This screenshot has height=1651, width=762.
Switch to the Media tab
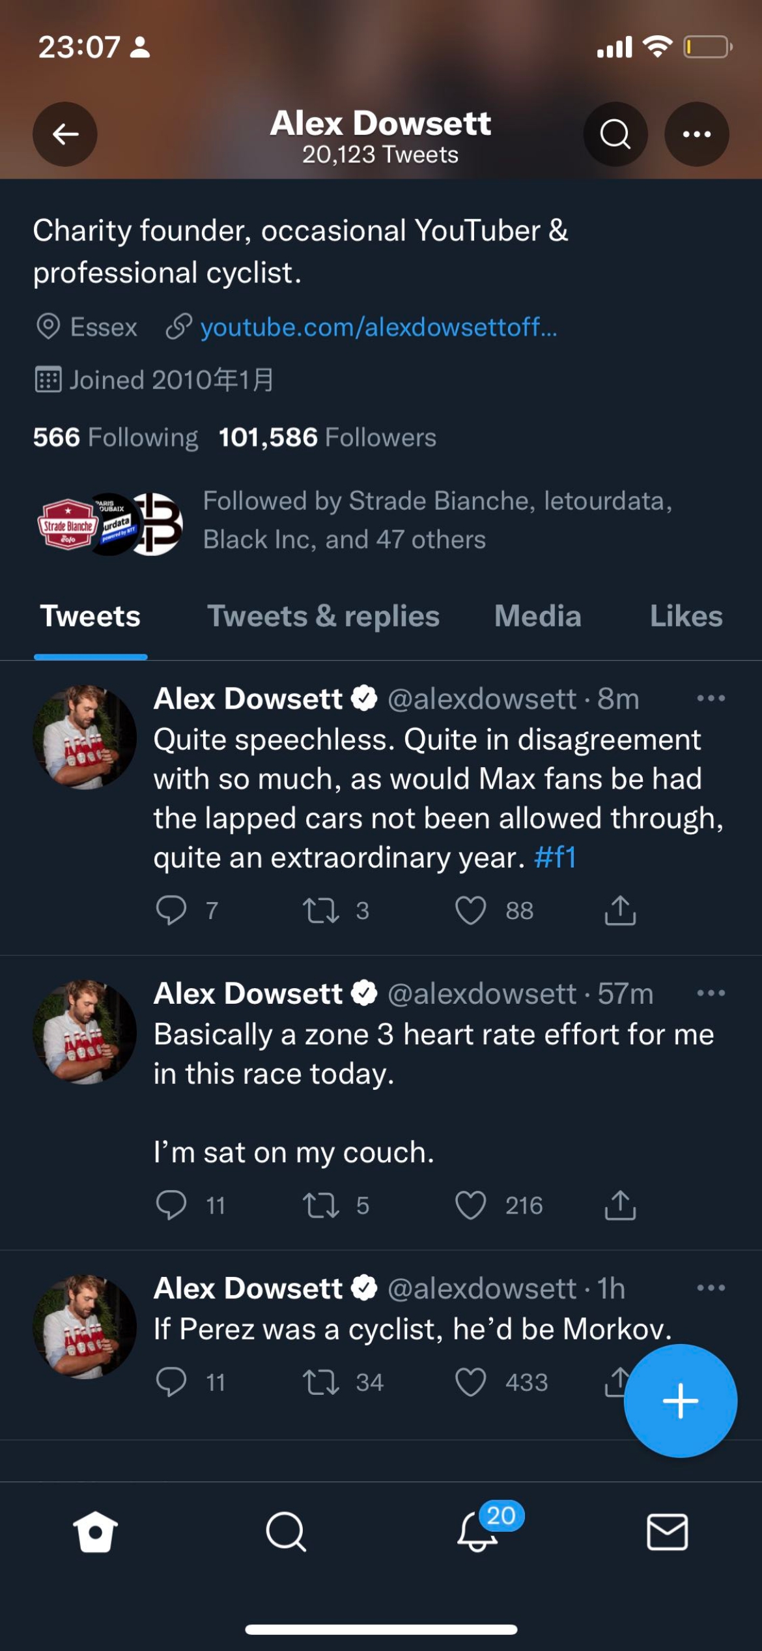(x=537, y=617)
